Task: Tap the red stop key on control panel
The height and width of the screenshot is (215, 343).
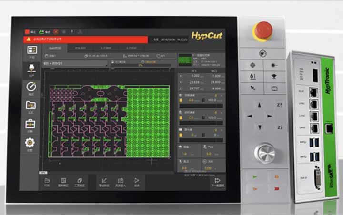Action: point(277,188)
